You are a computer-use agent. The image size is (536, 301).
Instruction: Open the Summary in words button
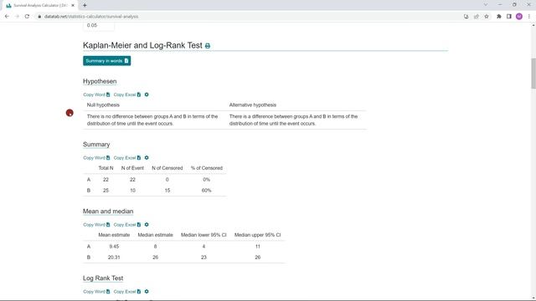coord(106,61)
